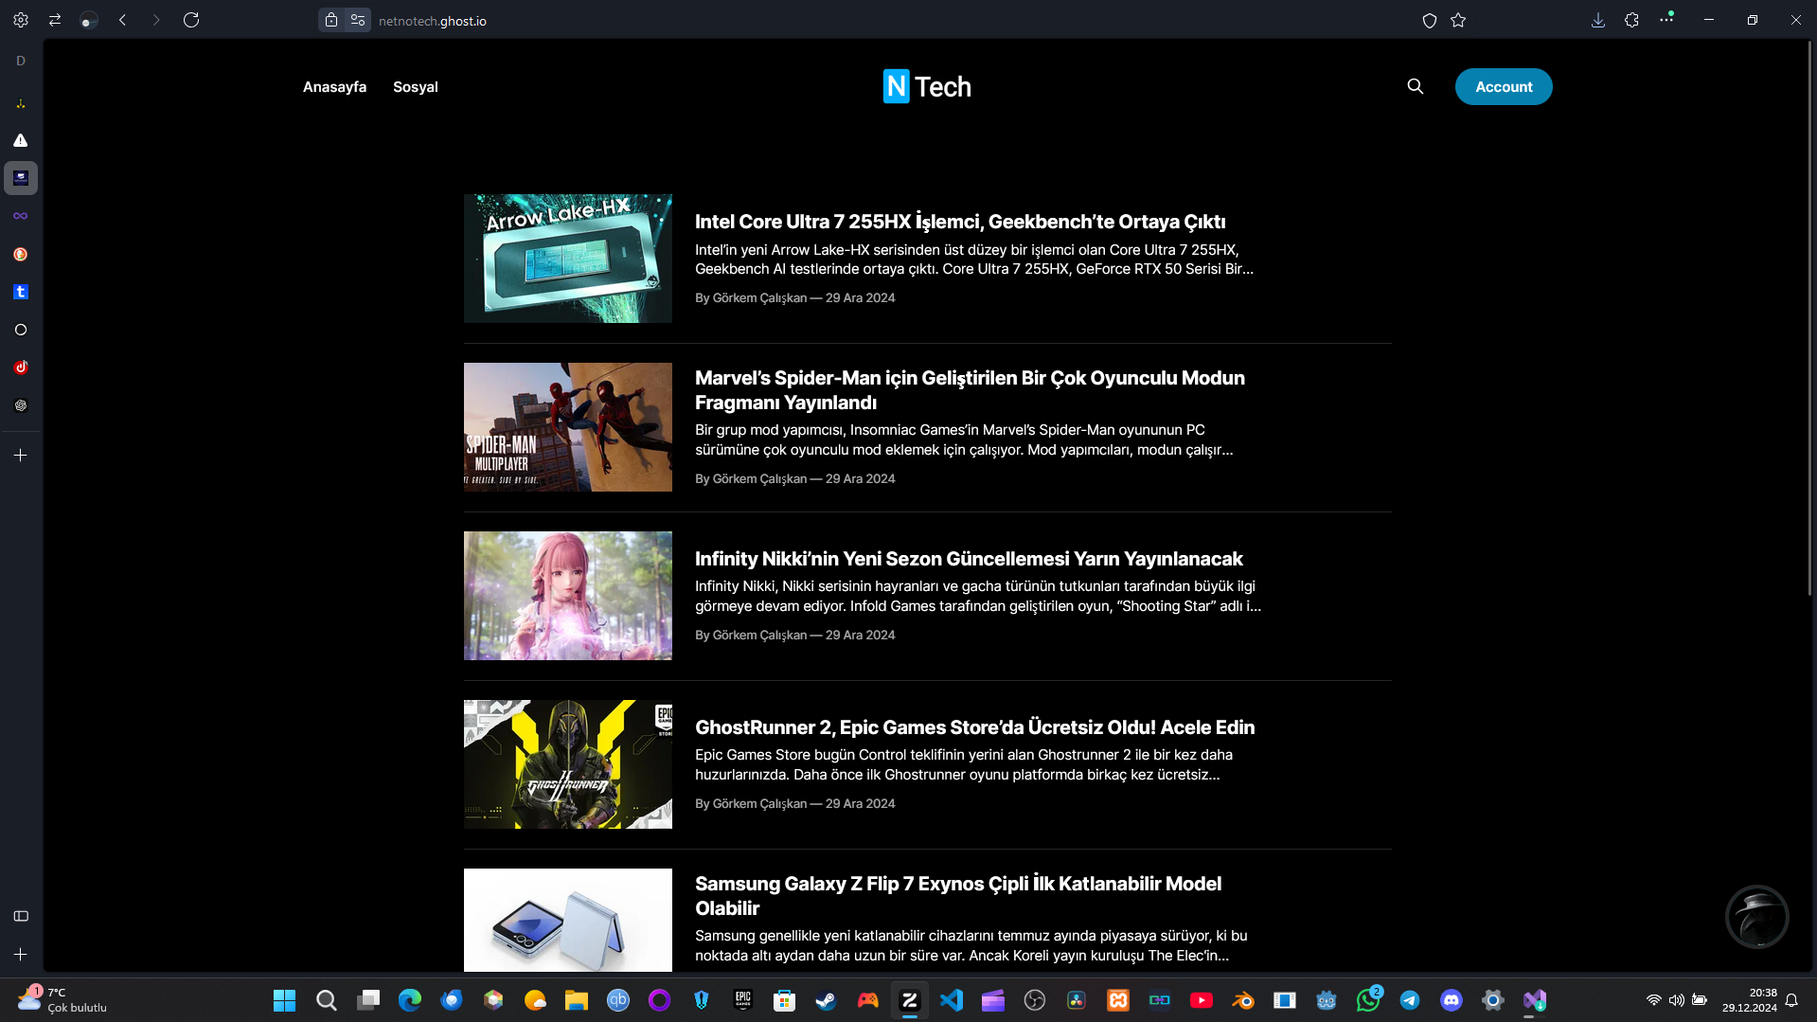The width and height of the screenshot is (1817, 1022).
Task: Click the Arrow Lake-HX article thumbnail
Action: click(x=568, y=259)
